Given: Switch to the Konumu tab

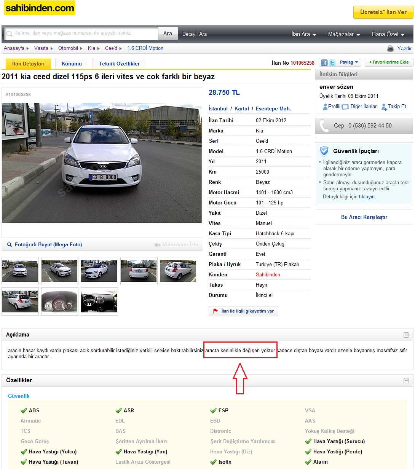Looking at the screenshot, I should pyautogui.click(x=72, y=64).
